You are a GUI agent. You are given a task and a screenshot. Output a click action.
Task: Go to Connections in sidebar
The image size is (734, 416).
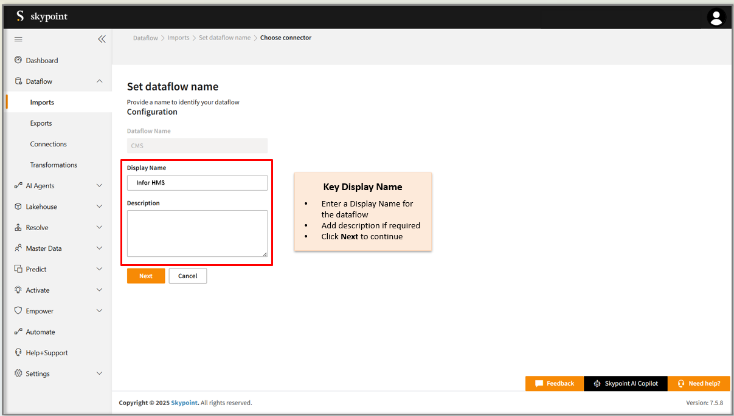click(x=48, y=144)
